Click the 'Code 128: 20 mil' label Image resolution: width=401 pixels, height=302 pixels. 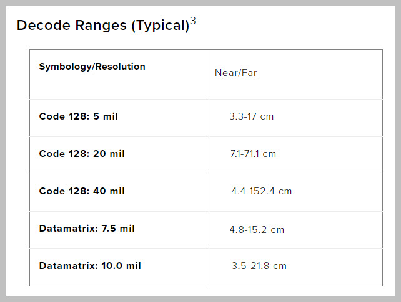point(81,154)
